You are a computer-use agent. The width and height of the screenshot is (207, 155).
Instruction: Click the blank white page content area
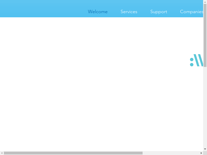[x=91, y=90]
